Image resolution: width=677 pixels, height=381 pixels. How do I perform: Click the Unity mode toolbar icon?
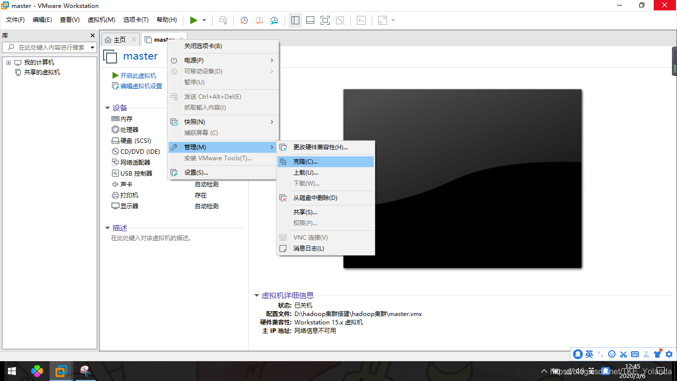click(340, 20)
